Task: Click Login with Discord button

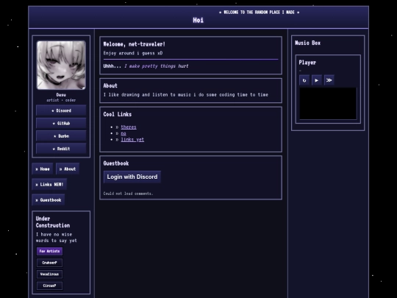Action: [132, 177]
